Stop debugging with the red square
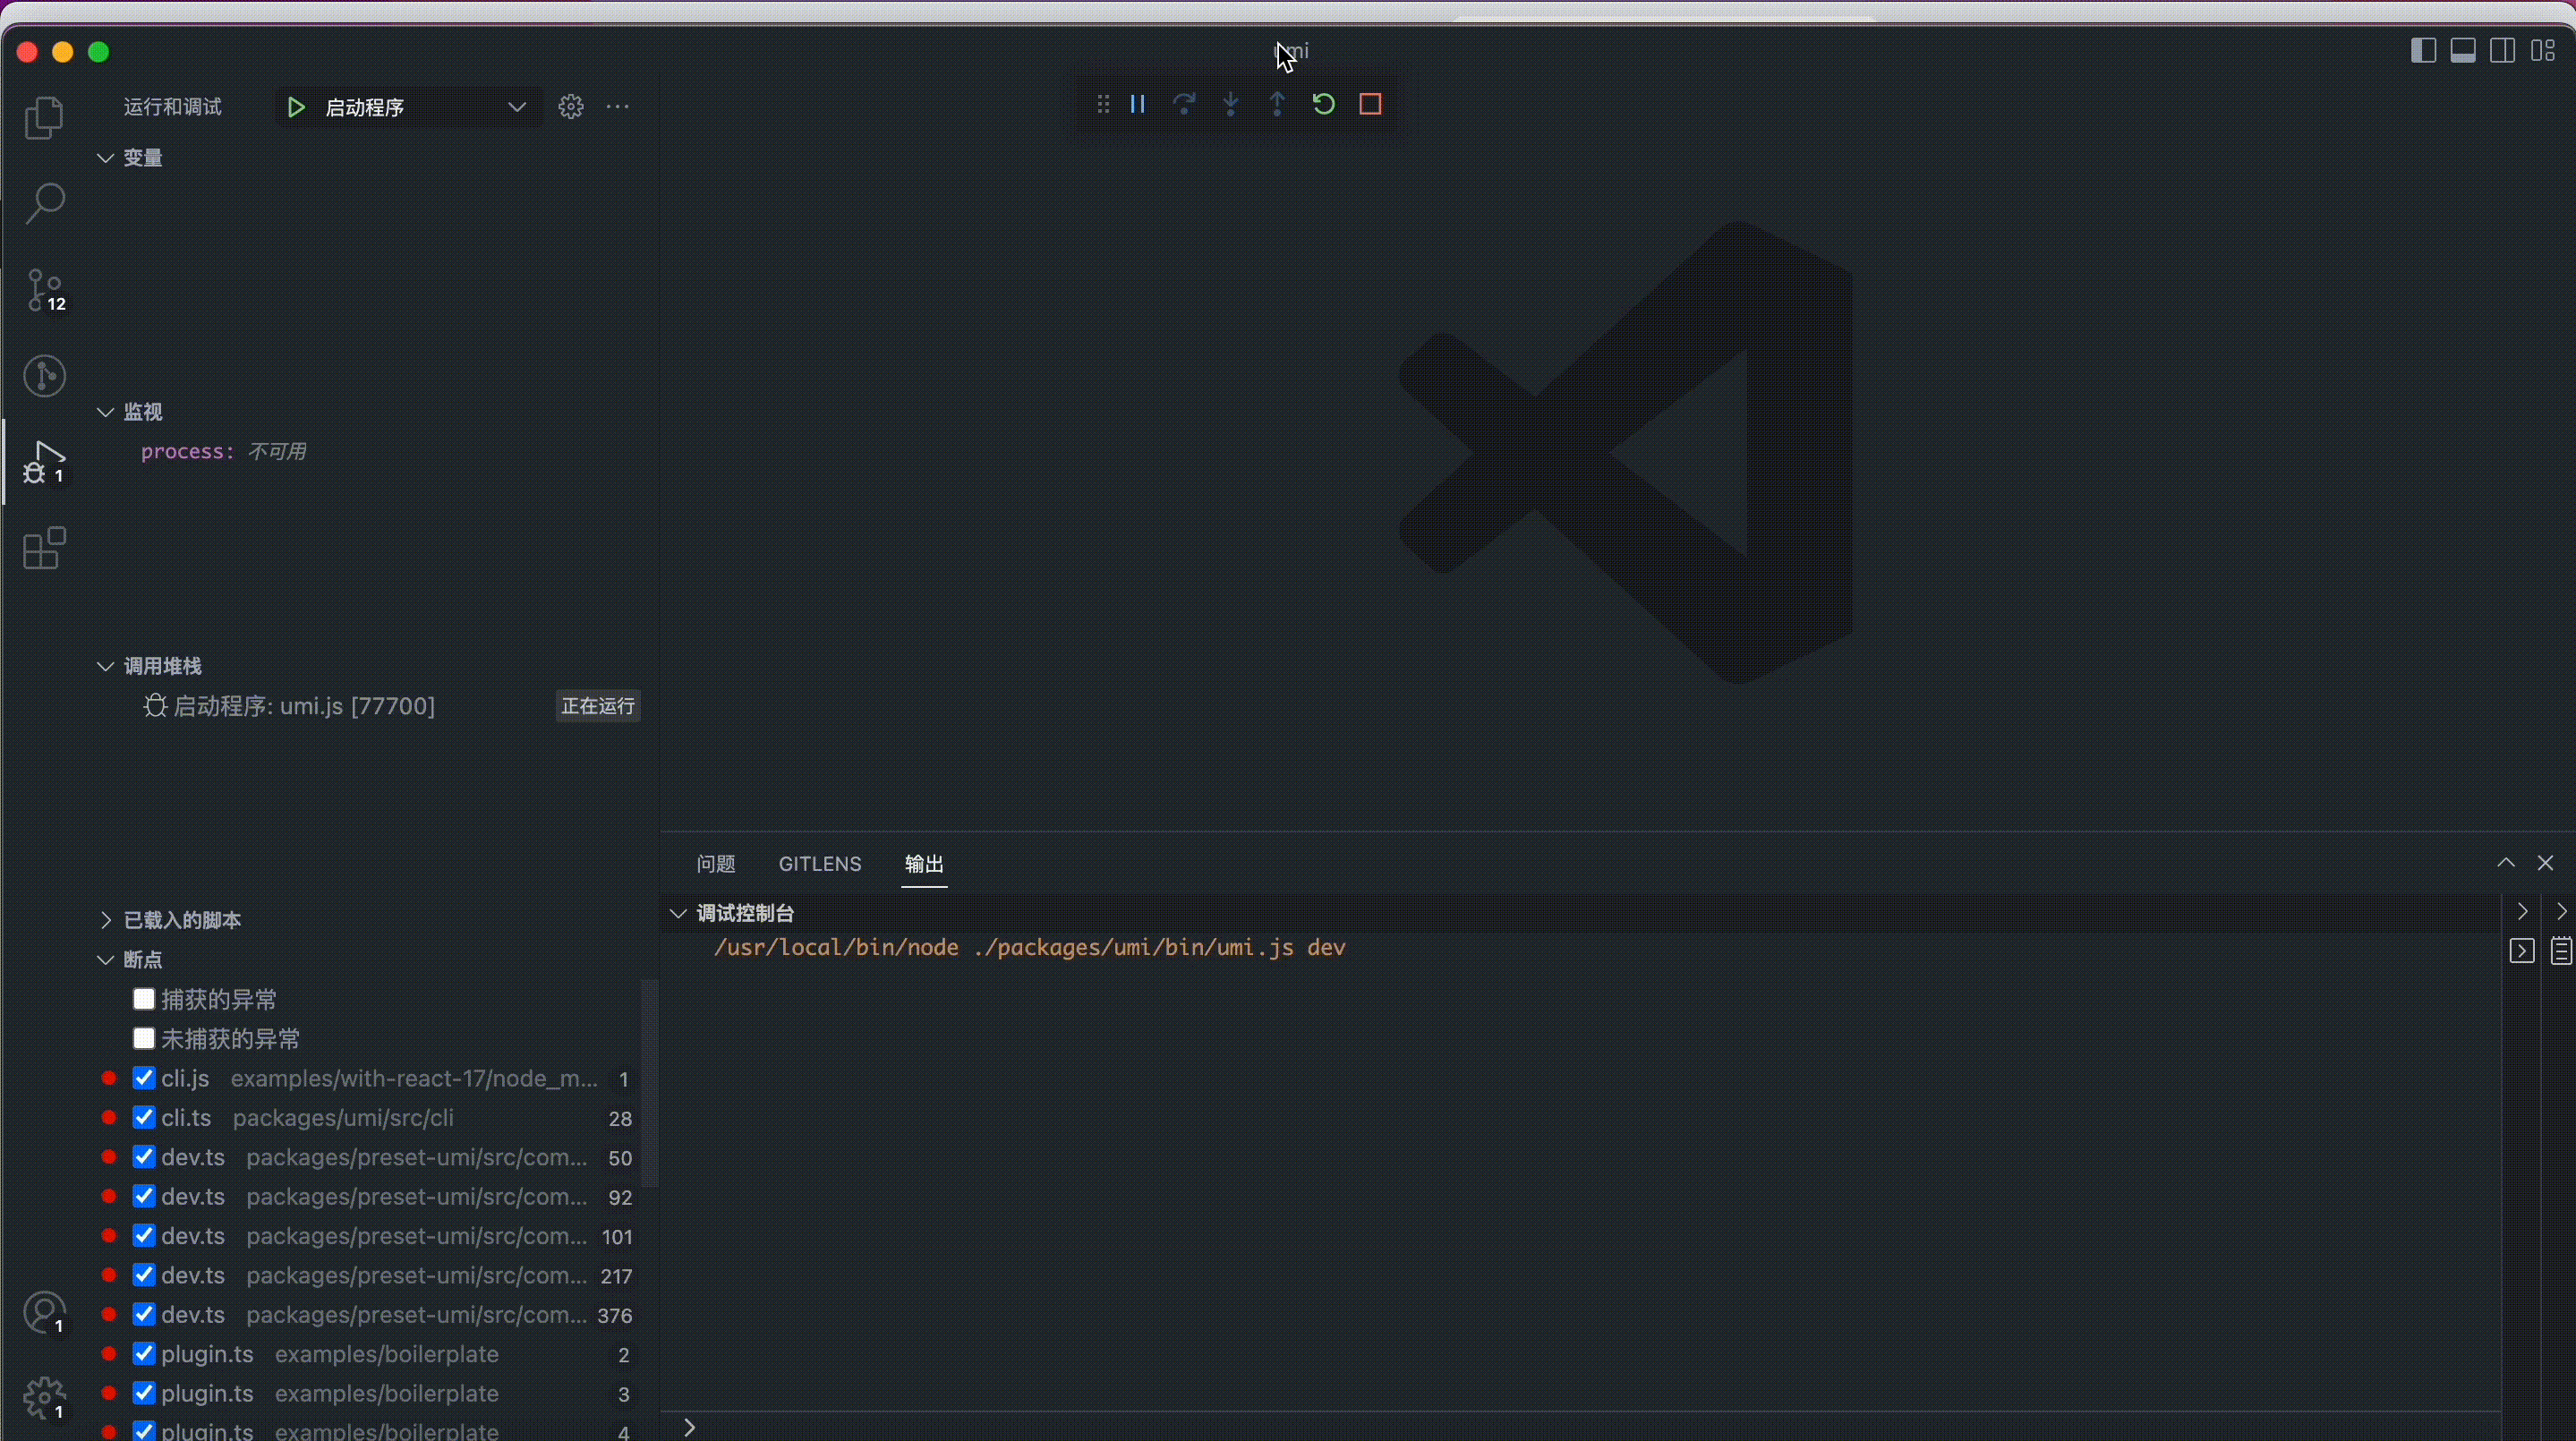 [1370, 104]
